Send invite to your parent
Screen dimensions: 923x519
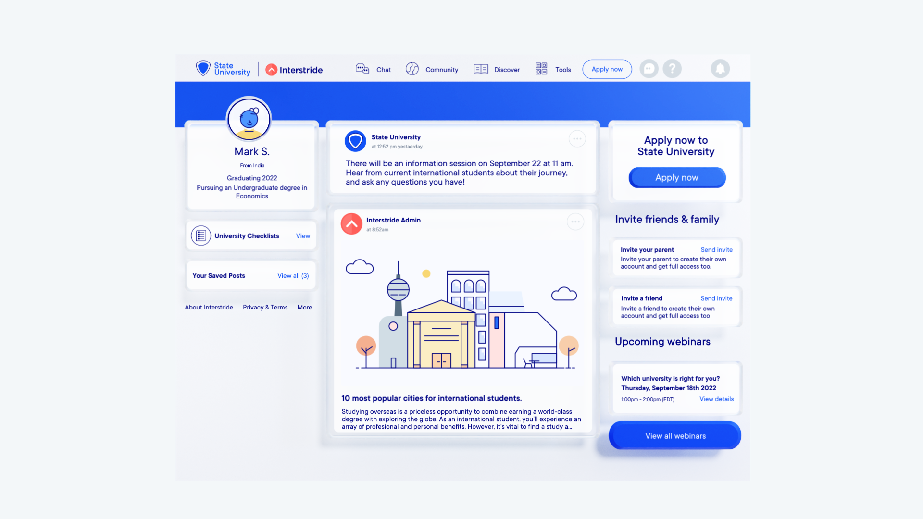click(x=716, y=250)
